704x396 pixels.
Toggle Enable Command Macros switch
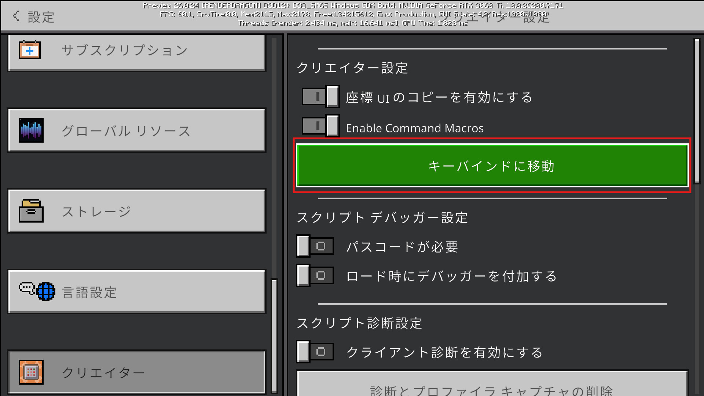pos(320,126)
